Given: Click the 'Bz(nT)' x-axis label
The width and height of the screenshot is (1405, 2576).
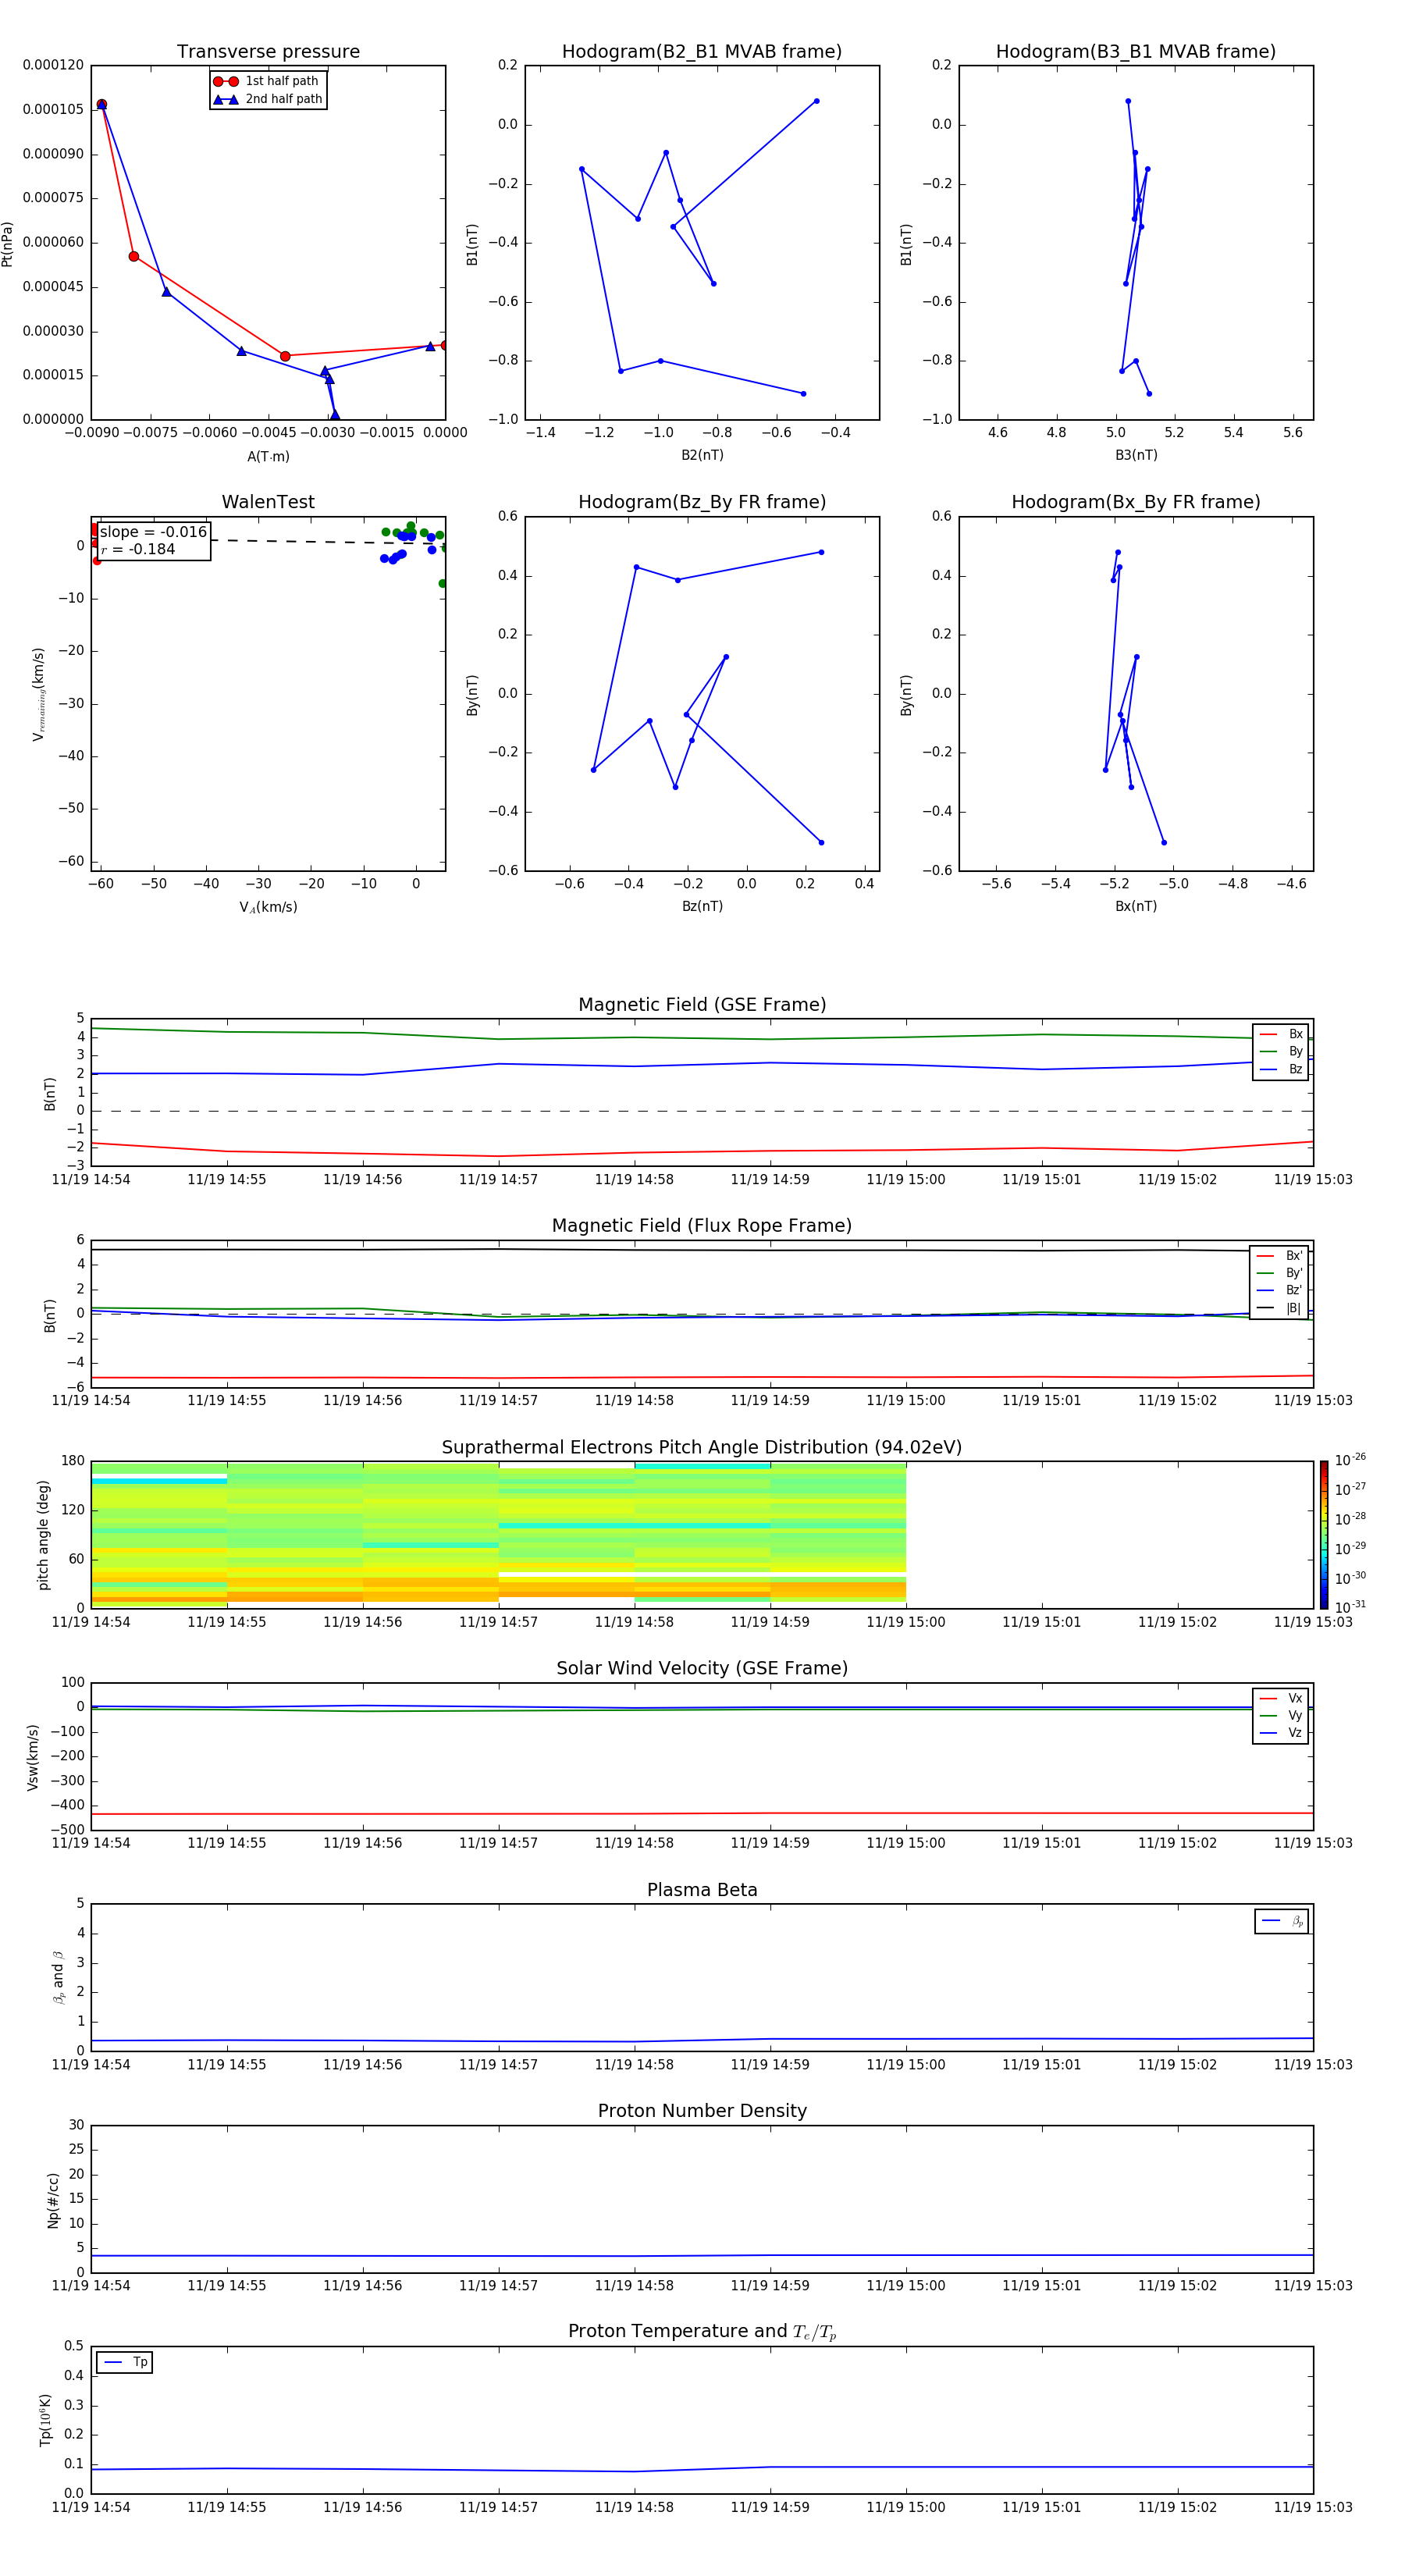Looking at the screenshot, I should click(x=702, y=906).
